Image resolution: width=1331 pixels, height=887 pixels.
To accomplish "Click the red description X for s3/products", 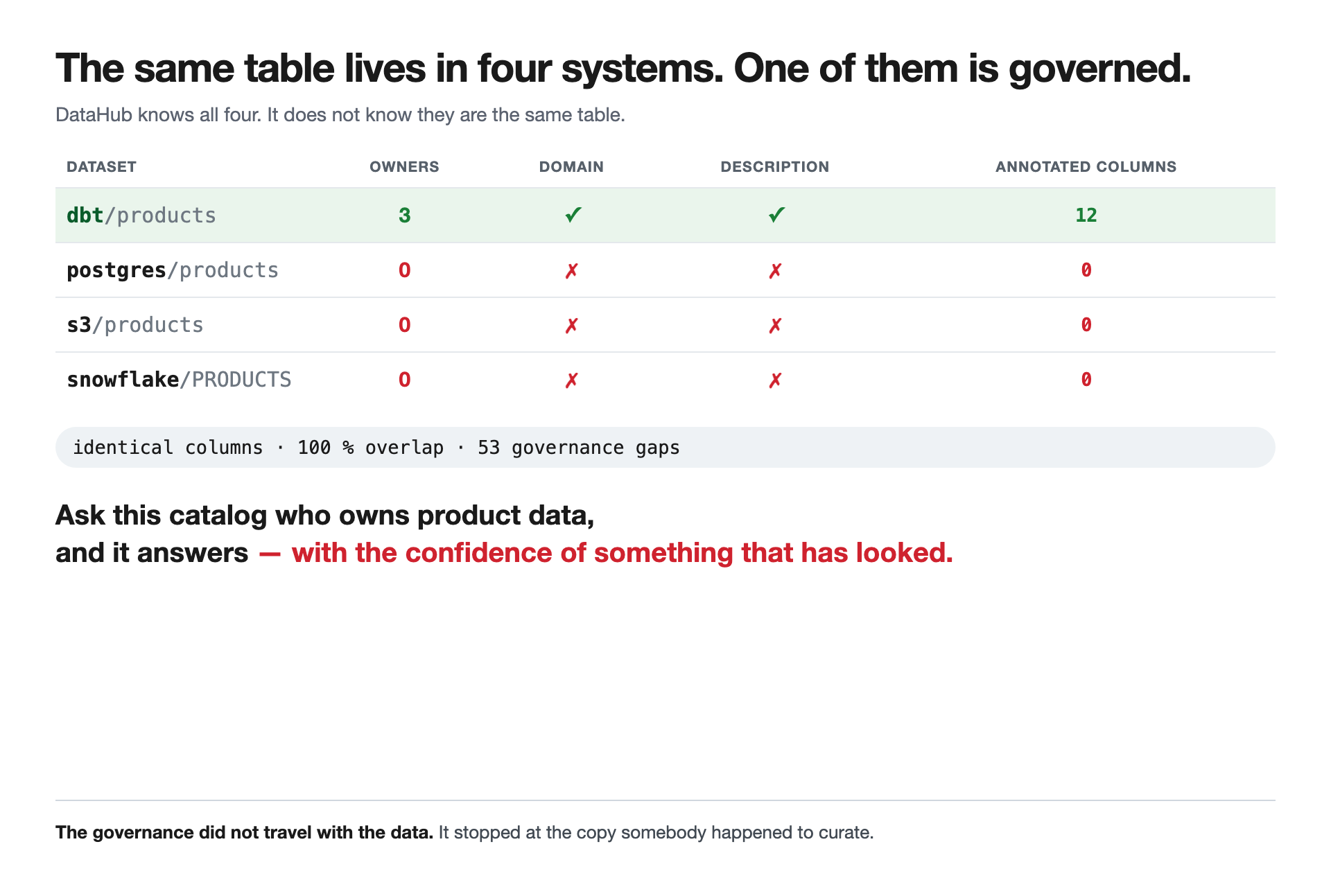I will [775, 325].
